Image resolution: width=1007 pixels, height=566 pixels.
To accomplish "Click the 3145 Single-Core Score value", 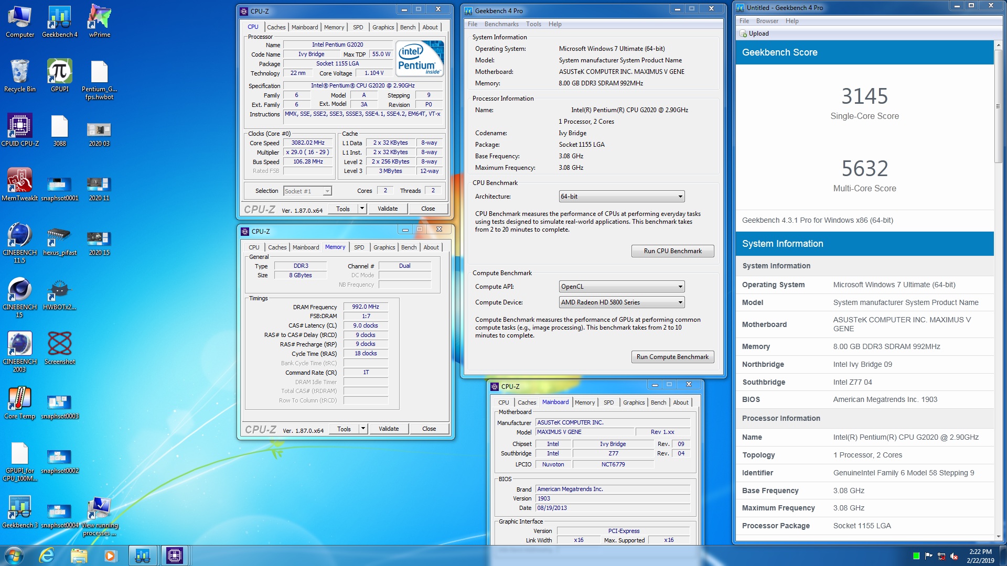I will point(864,96).
